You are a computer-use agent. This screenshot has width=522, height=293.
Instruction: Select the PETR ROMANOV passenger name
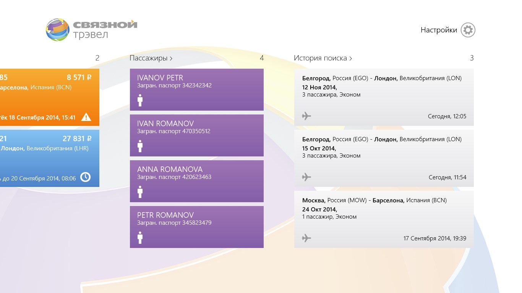tap(165, 215)
